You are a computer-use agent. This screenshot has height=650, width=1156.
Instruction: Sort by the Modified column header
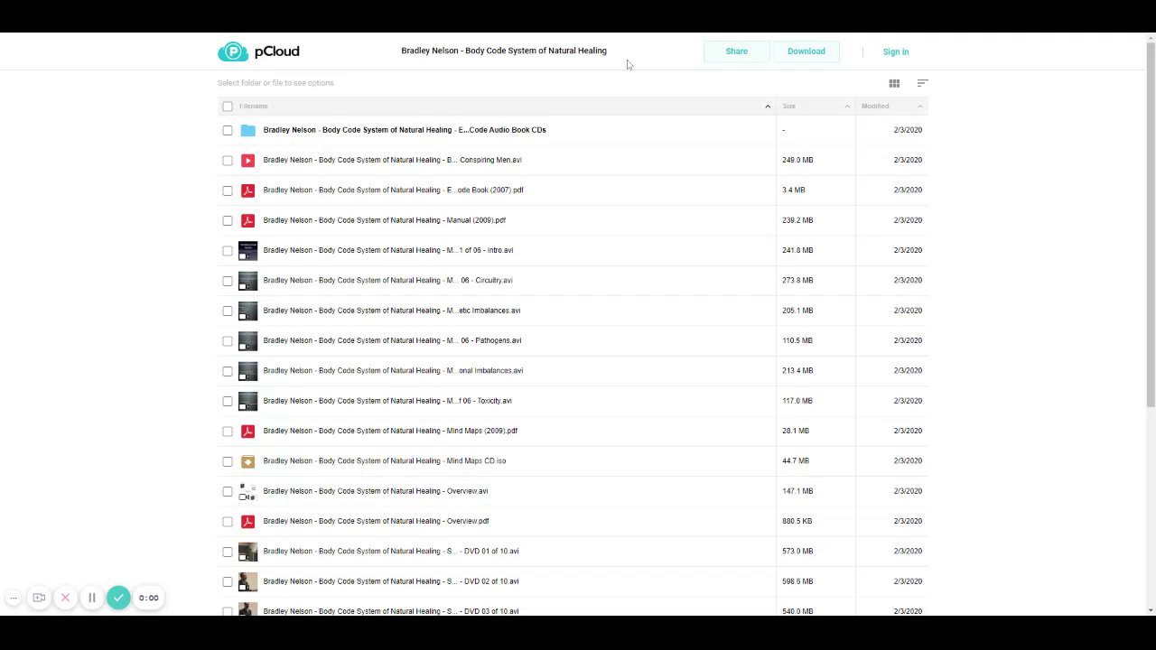click(x=875, y=107)
